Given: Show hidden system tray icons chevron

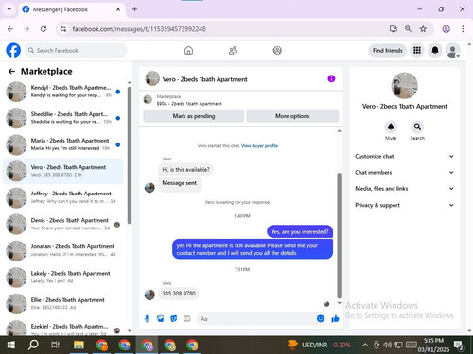Looking at the screenshot, I should point(365,345).
